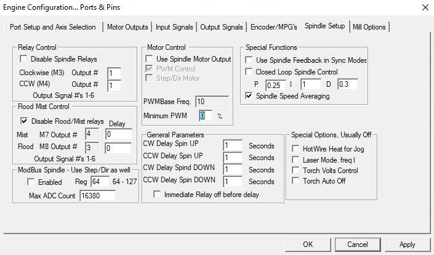Click the Minimum PWM input field

(x=205, y=115)
